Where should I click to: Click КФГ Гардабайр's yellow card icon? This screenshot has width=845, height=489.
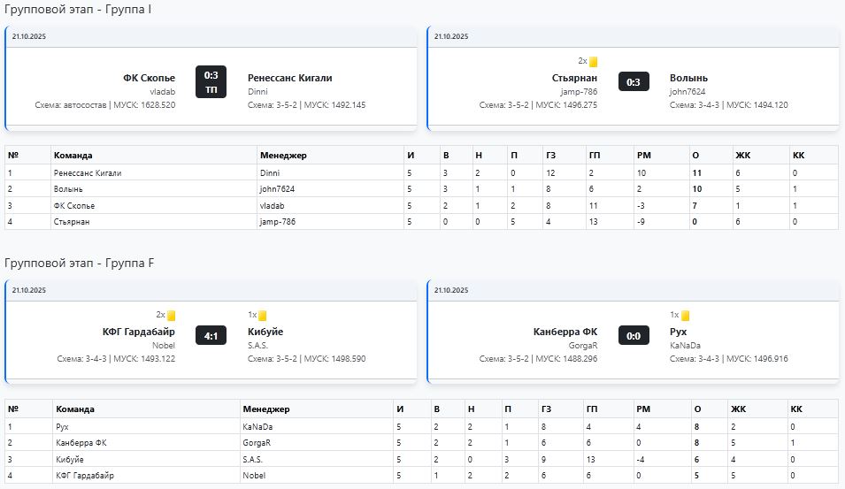pos(172,316)
